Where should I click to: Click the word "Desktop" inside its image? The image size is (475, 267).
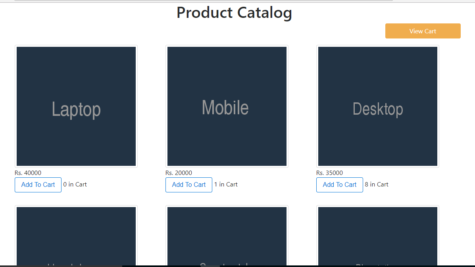coord(378,109)
